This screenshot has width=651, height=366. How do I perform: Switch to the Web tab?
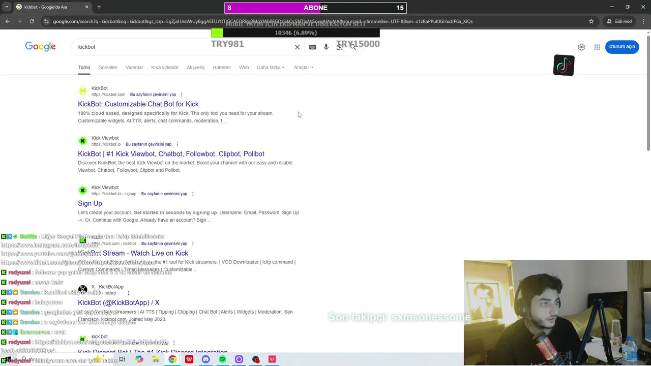coord(244,68)
